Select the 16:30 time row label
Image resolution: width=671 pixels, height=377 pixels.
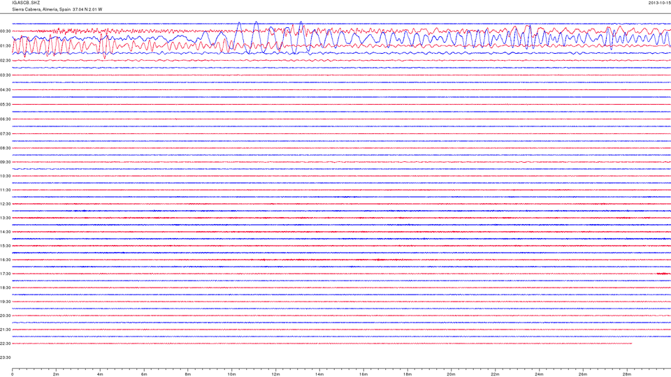[x=5, y=260]
